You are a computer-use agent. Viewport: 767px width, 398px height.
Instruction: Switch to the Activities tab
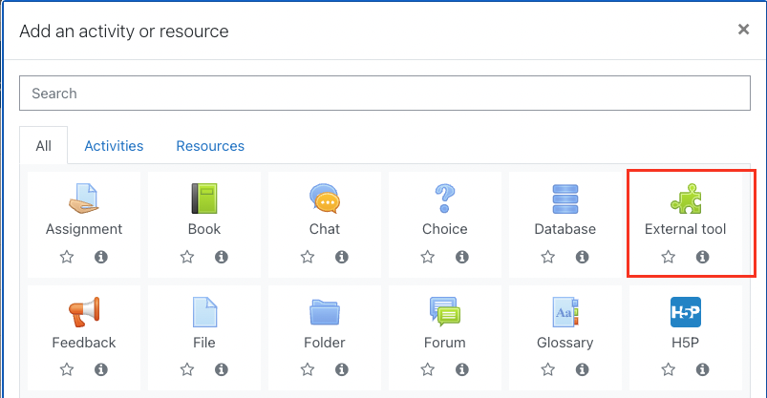[x=114, y=146]
